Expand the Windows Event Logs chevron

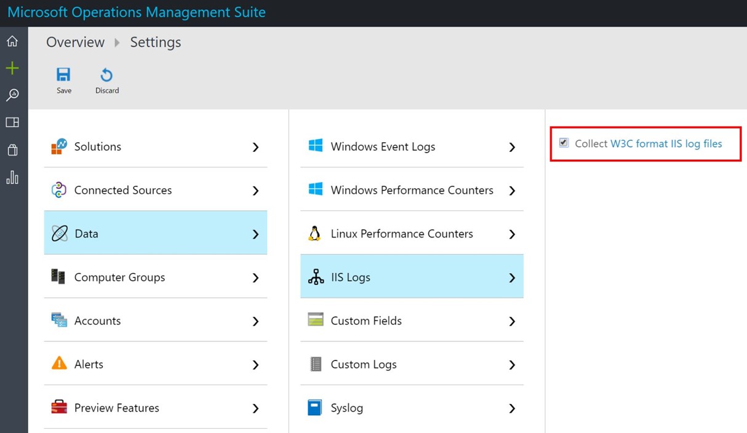pyautogui.click(x=512, y=147)
